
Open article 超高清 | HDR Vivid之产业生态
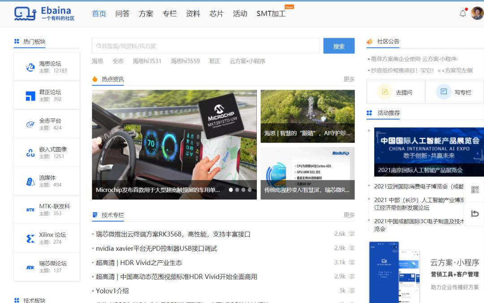pyautogui.click(x=139, y=263)
